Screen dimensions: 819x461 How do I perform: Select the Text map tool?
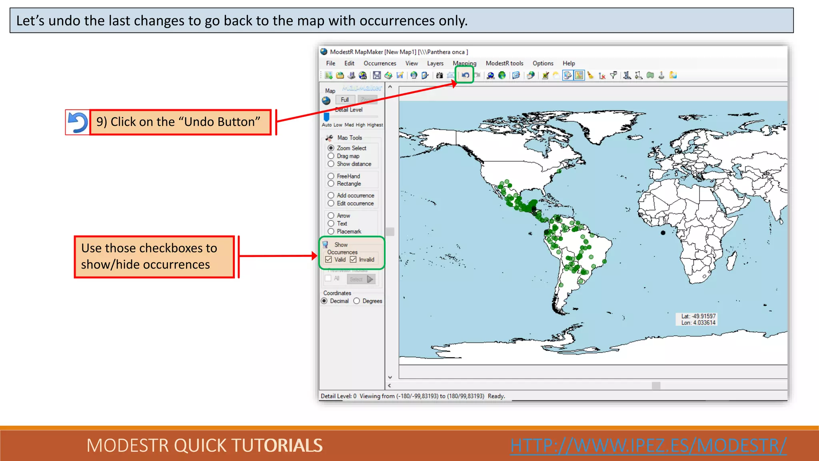click(331, 224)
